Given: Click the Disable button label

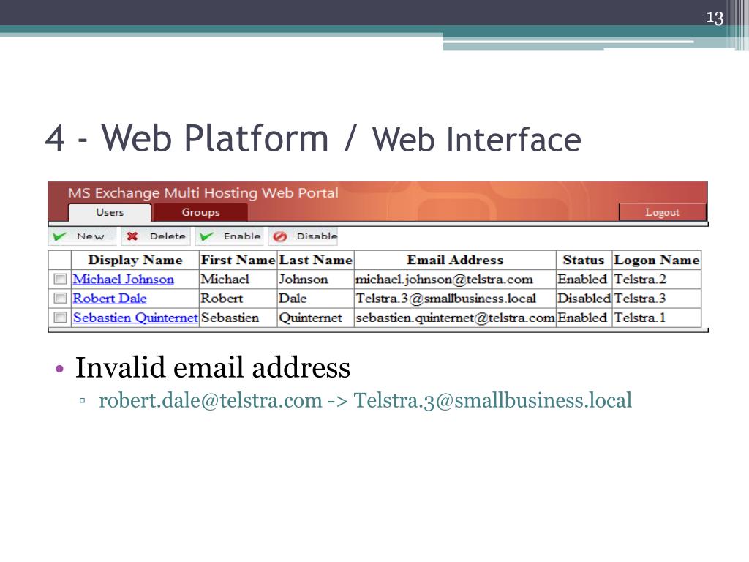Looking at the screenshot, I should click(317, 236).
